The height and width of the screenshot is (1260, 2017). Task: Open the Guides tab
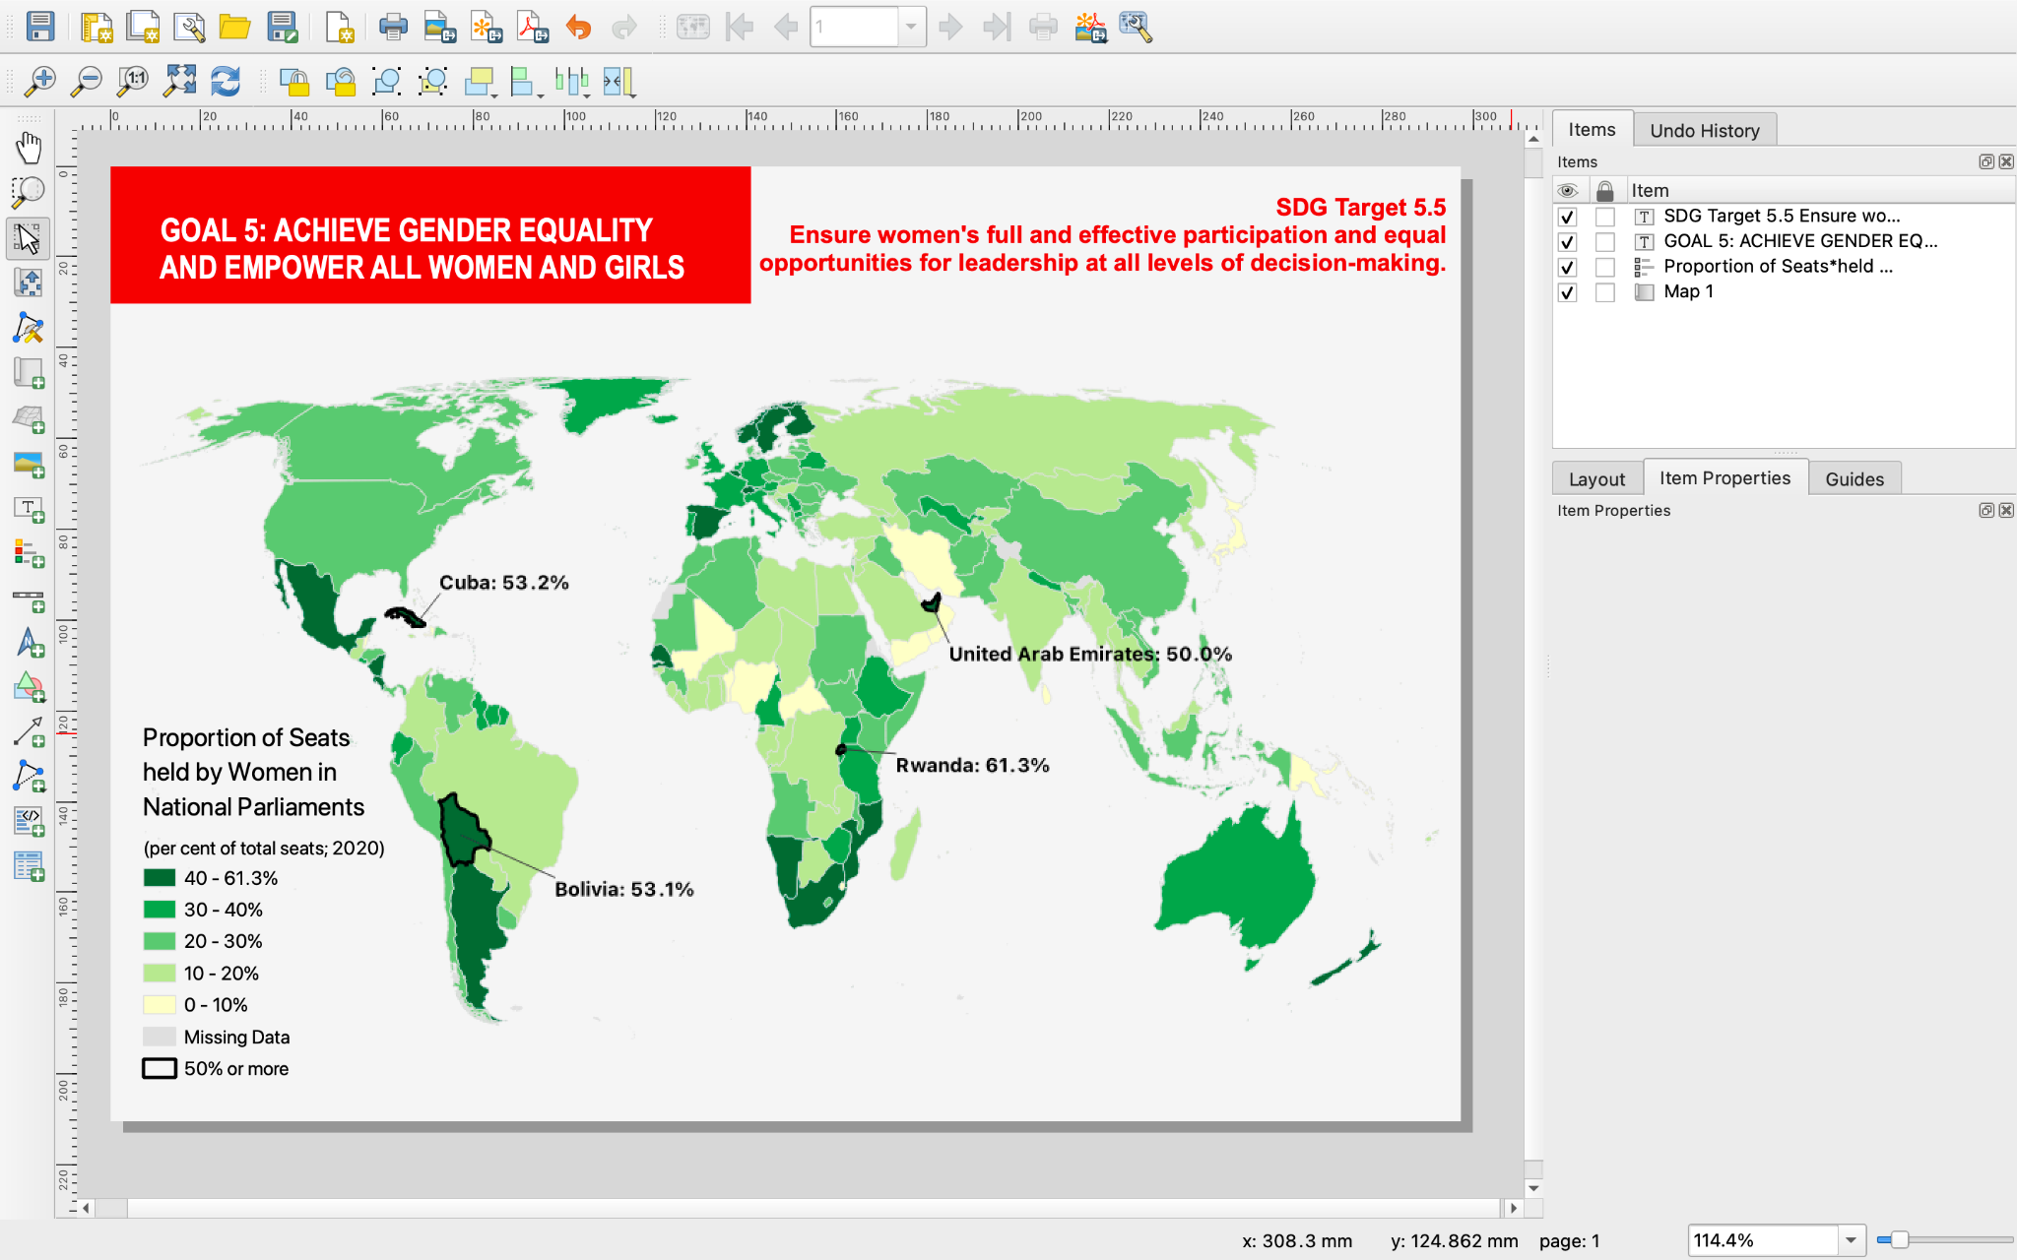1854,478
